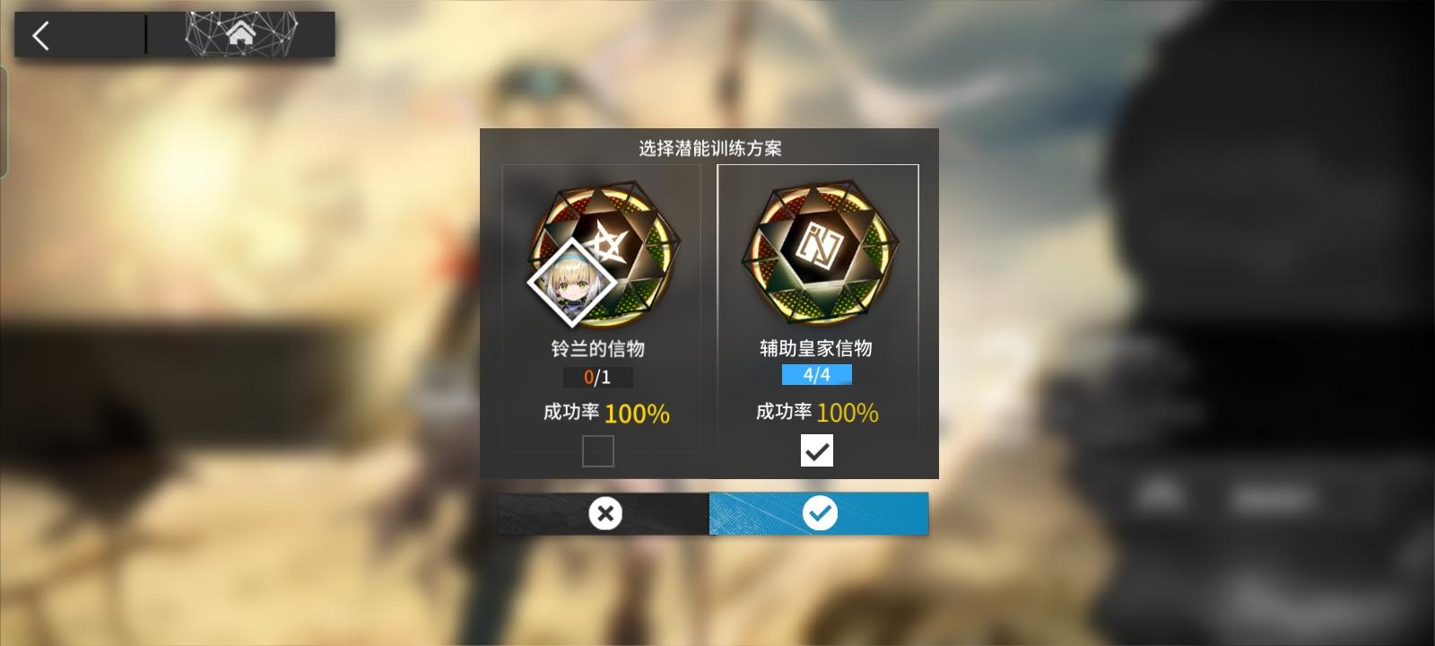Click the 选择潜能训练方案 dialog title
The width and height of the screenshot is (1435, 646).
pos(710,148)
